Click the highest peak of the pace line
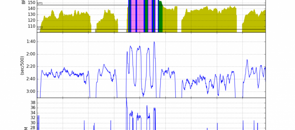This screenshot has height=130, width=295. (154, 42)
